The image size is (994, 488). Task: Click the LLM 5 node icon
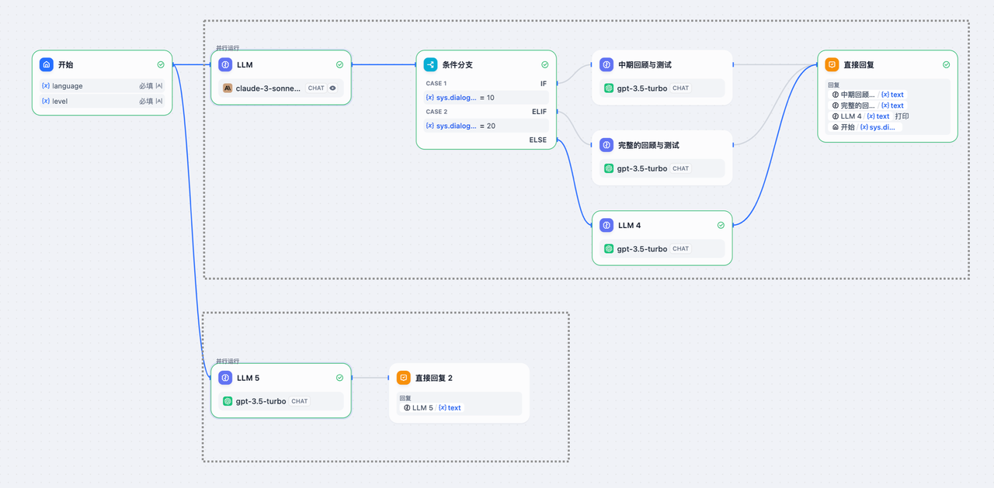tap(225, 378)
